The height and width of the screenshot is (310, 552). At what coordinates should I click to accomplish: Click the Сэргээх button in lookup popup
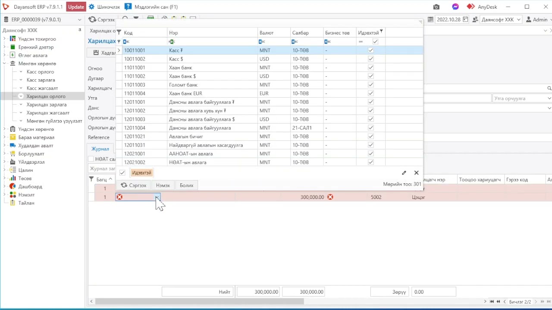coord(134,185)
